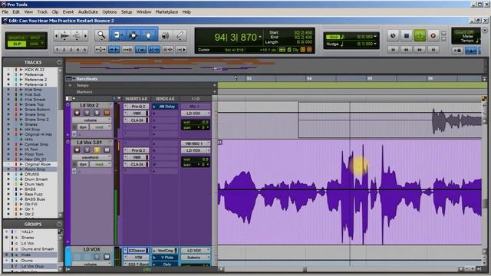Screen dimensions: 491x276
Task: Click zoom preset button 5
Action: click(84, 49)
